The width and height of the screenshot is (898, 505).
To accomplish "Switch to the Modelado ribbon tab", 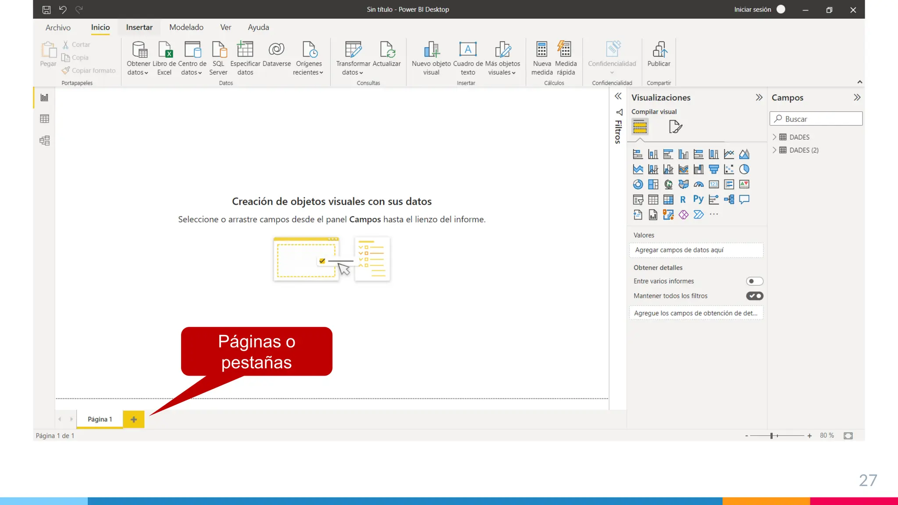I will (186, 27).
